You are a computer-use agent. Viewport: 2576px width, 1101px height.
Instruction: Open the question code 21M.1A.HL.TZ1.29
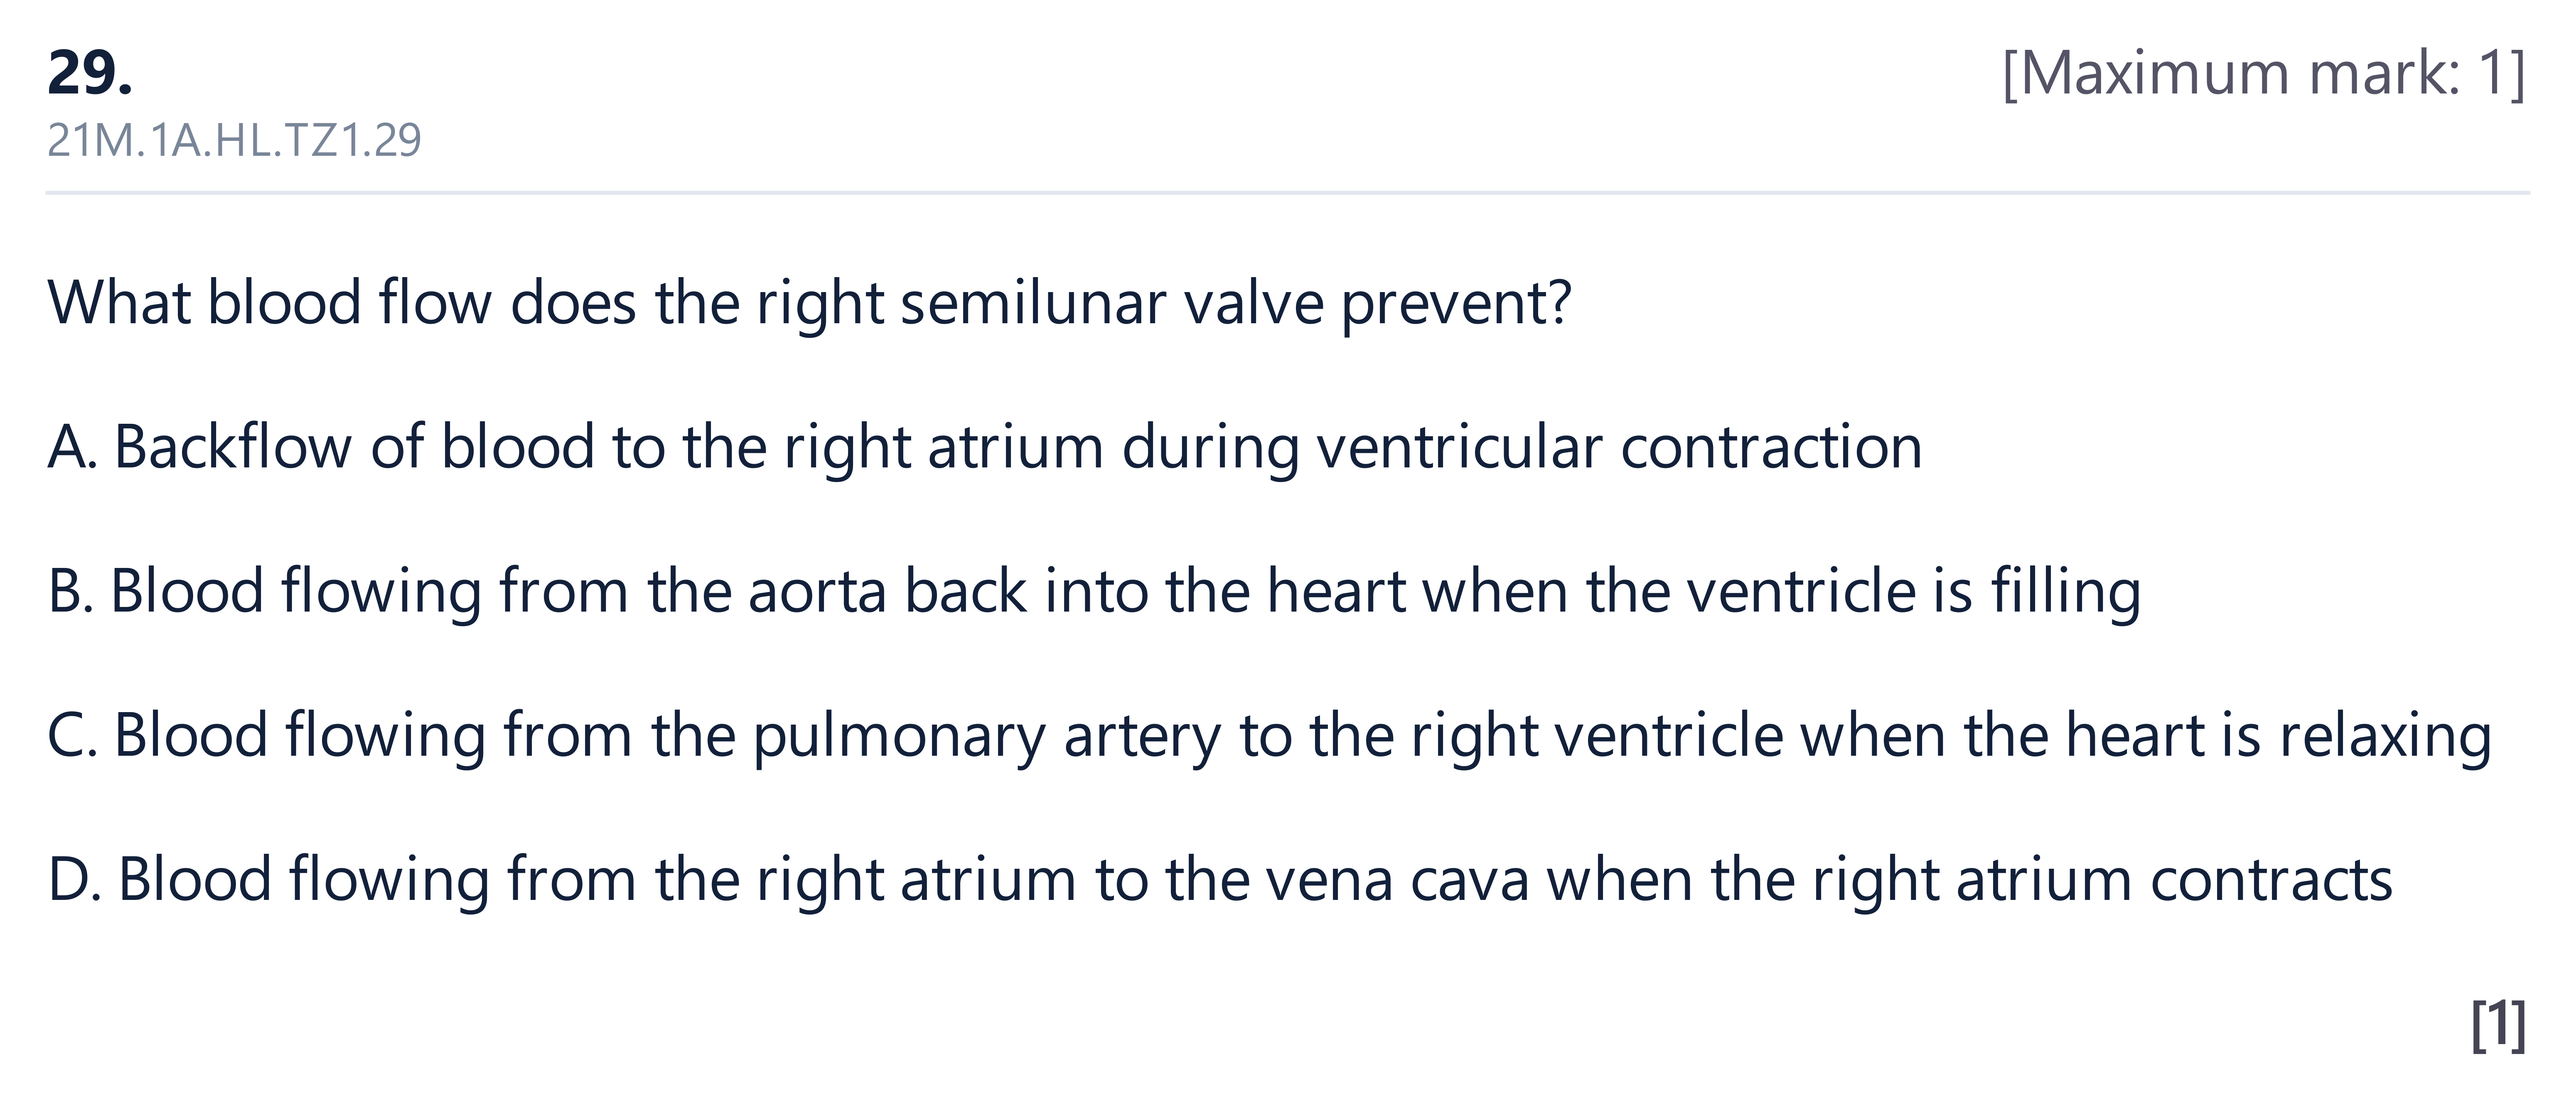point(234,140)
